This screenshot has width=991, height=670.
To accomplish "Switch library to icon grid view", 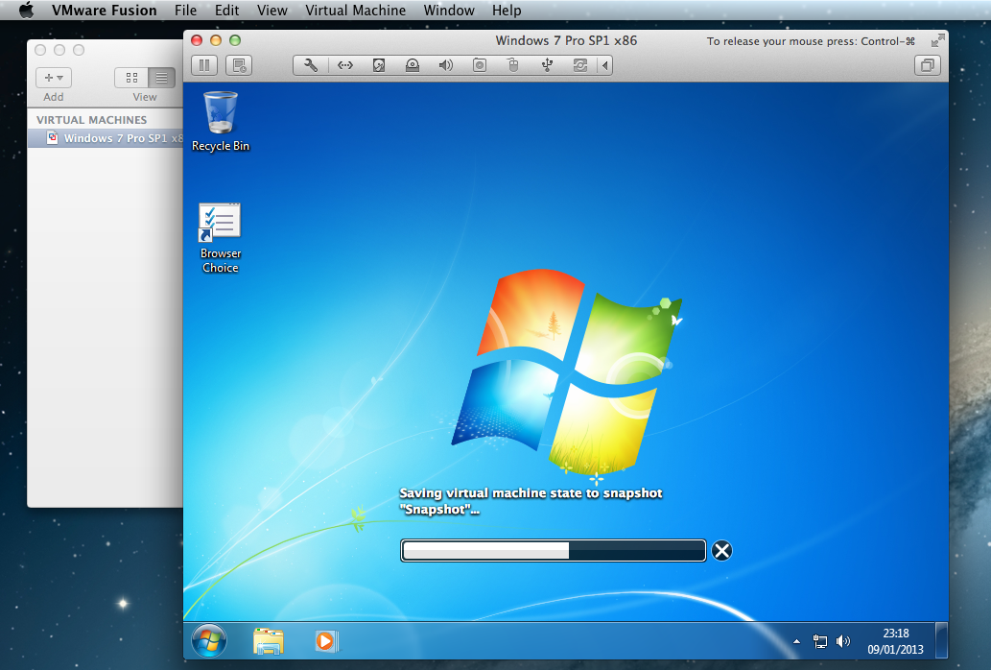I will 130,78.
